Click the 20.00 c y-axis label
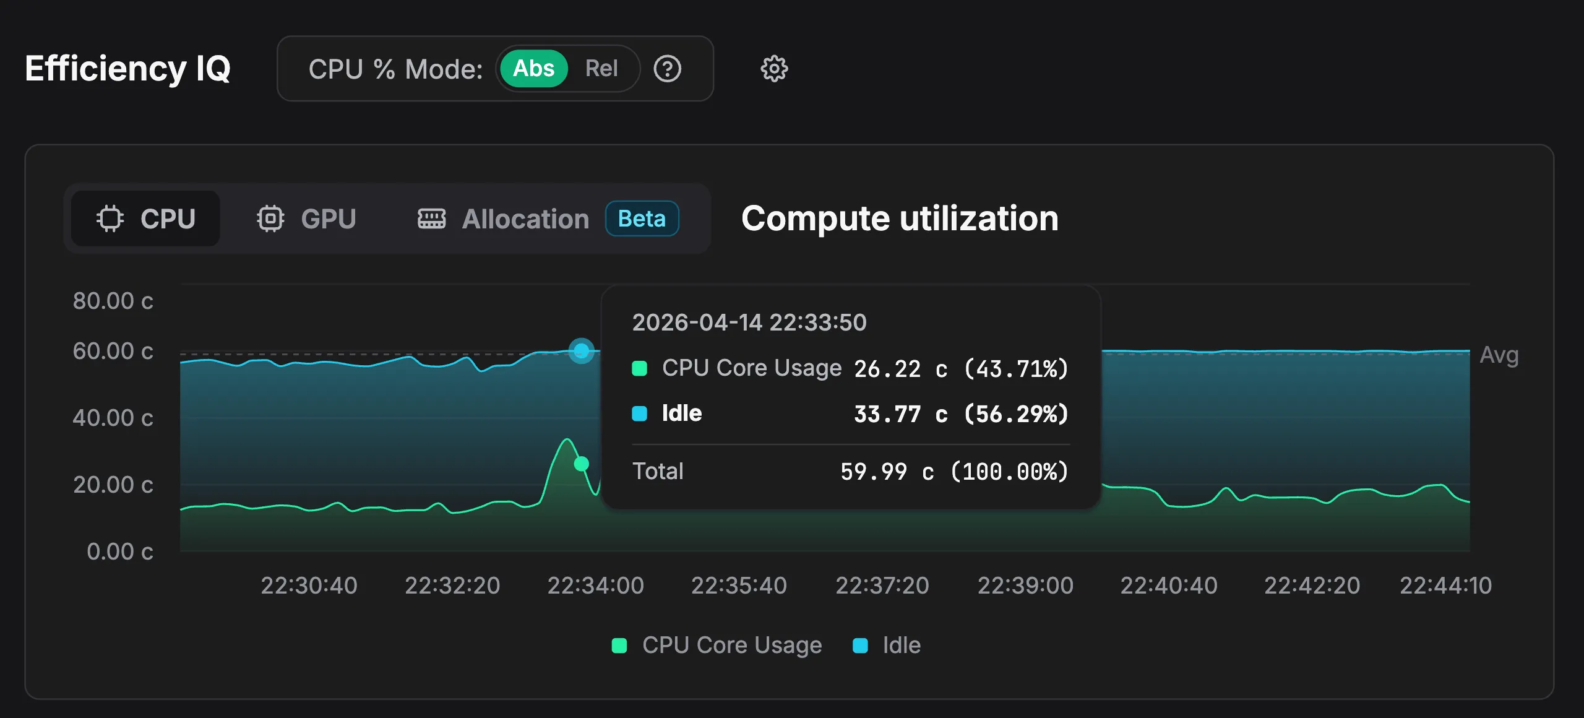 [x=113, y=485]
